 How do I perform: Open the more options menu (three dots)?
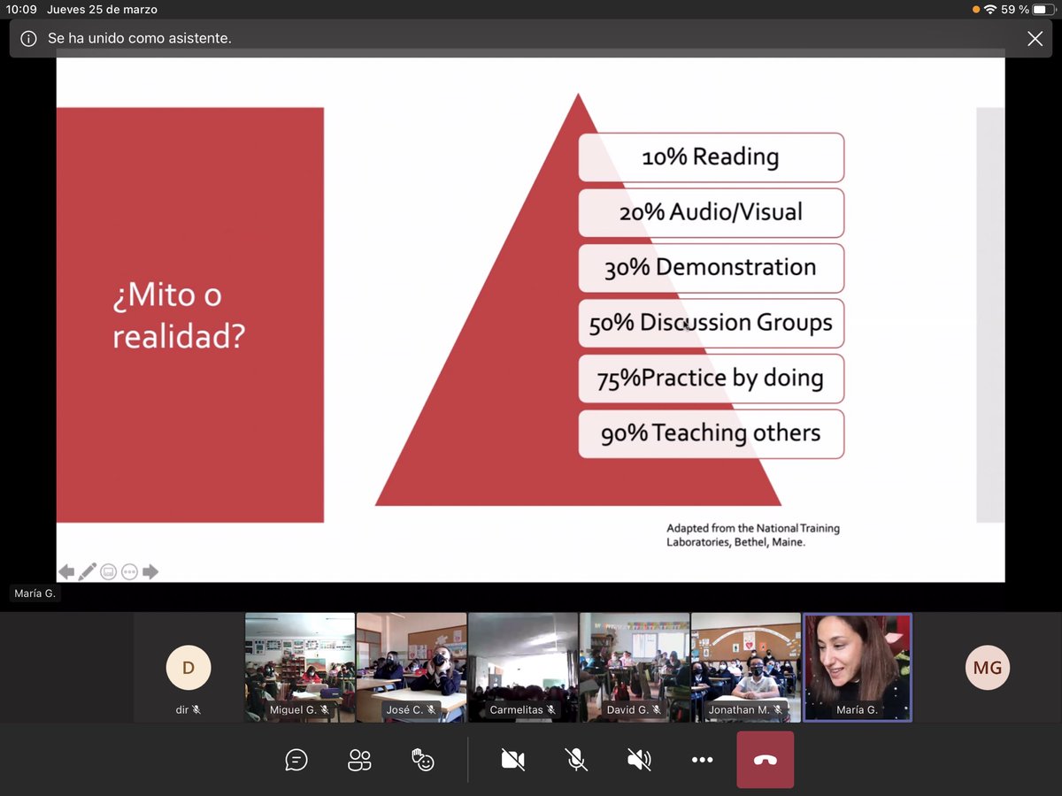(702, 760)
